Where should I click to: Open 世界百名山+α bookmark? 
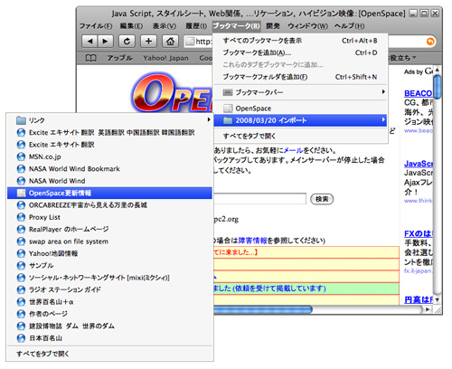click(109, 302)
